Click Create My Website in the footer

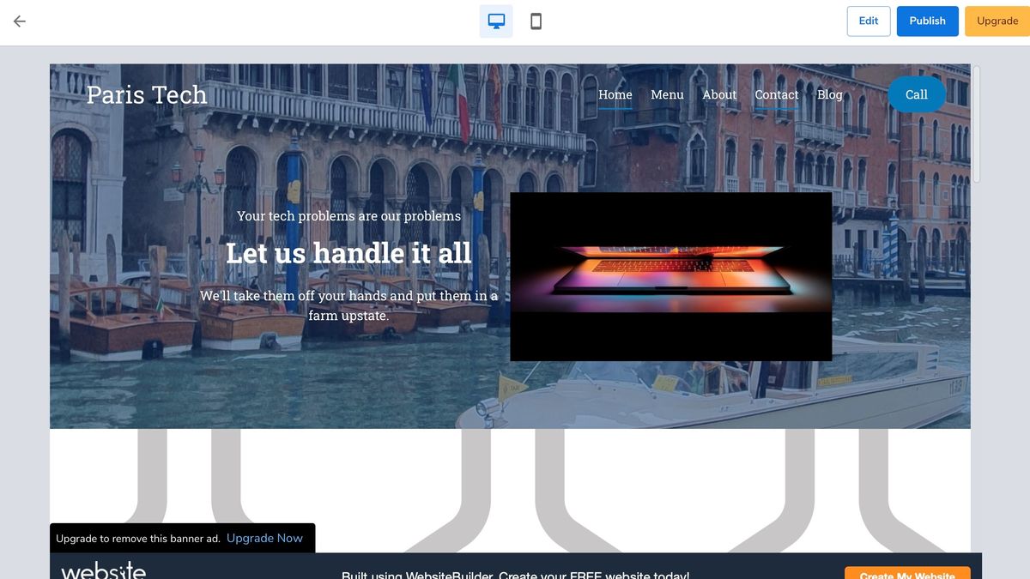tap(906, 575)
